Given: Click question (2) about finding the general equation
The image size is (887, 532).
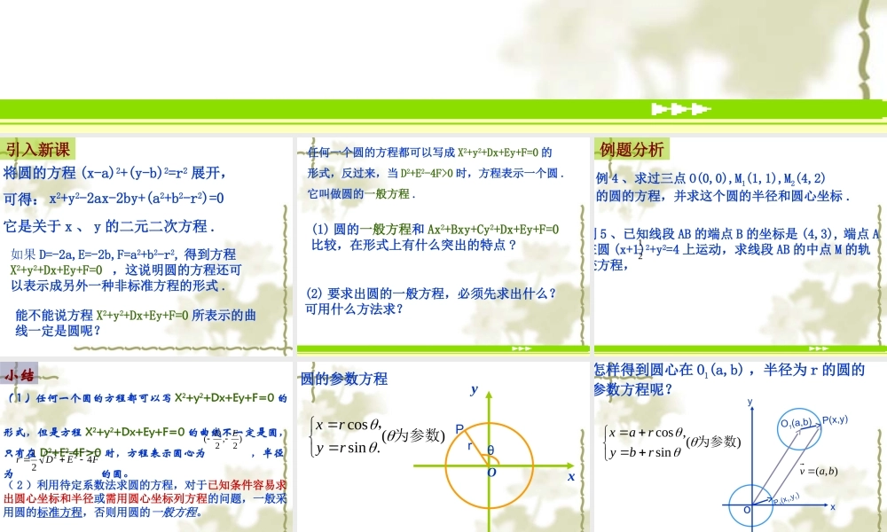Looking at the screenshot, I should point(430,299).
